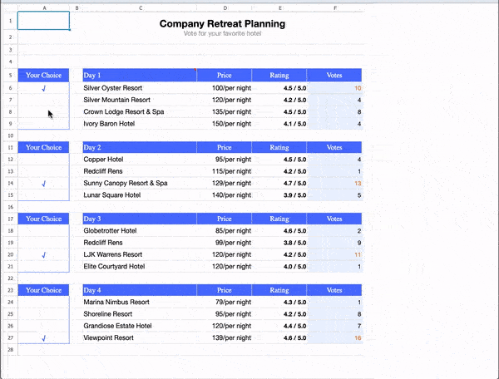This screenshot has width=499, height=379.
Task: Select the Globetrotter Hotel name cell
Action: [139, 230]
